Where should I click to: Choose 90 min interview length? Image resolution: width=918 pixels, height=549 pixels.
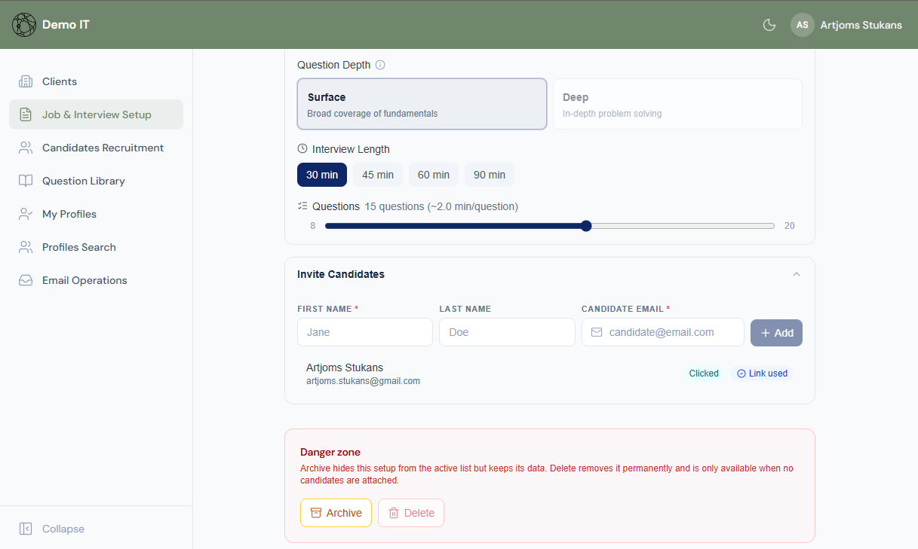[x=490, y=175]
